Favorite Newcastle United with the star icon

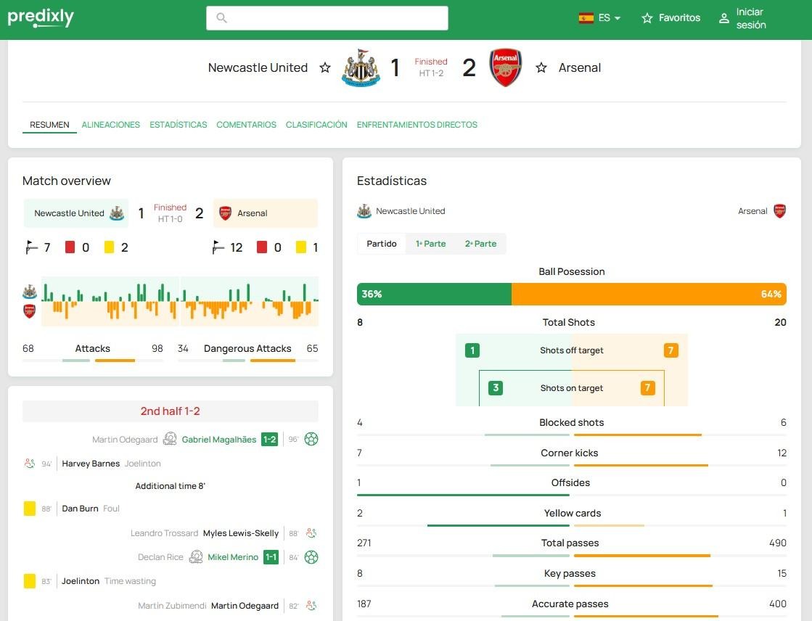point(325,67)
